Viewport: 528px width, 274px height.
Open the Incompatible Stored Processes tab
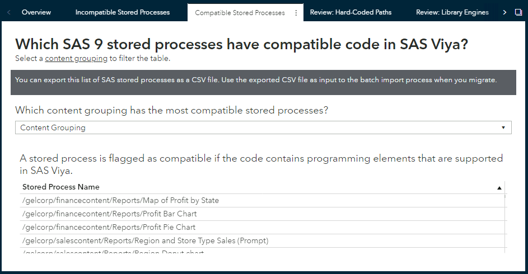(123, 12)
